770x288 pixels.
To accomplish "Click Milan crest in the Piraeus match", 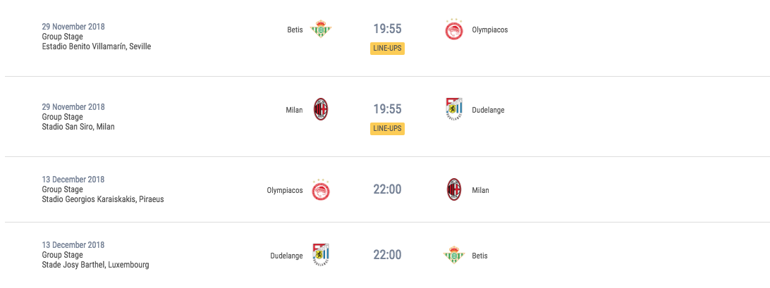I will coord(454,190).
